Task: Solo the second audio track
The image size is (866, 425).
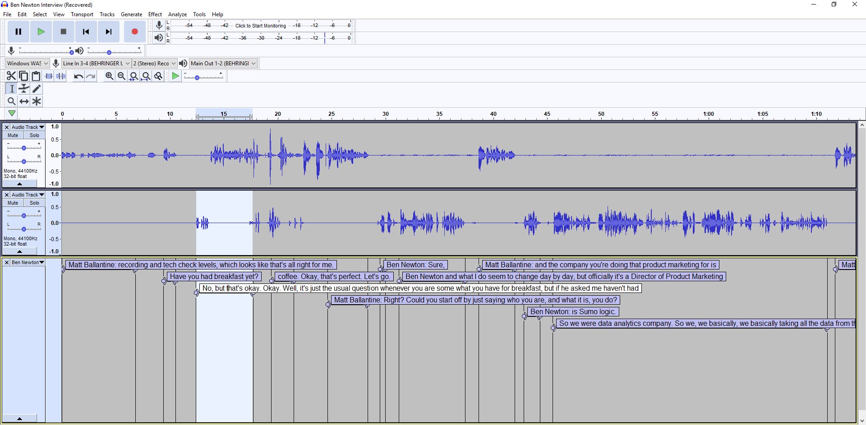Action: 34,203
